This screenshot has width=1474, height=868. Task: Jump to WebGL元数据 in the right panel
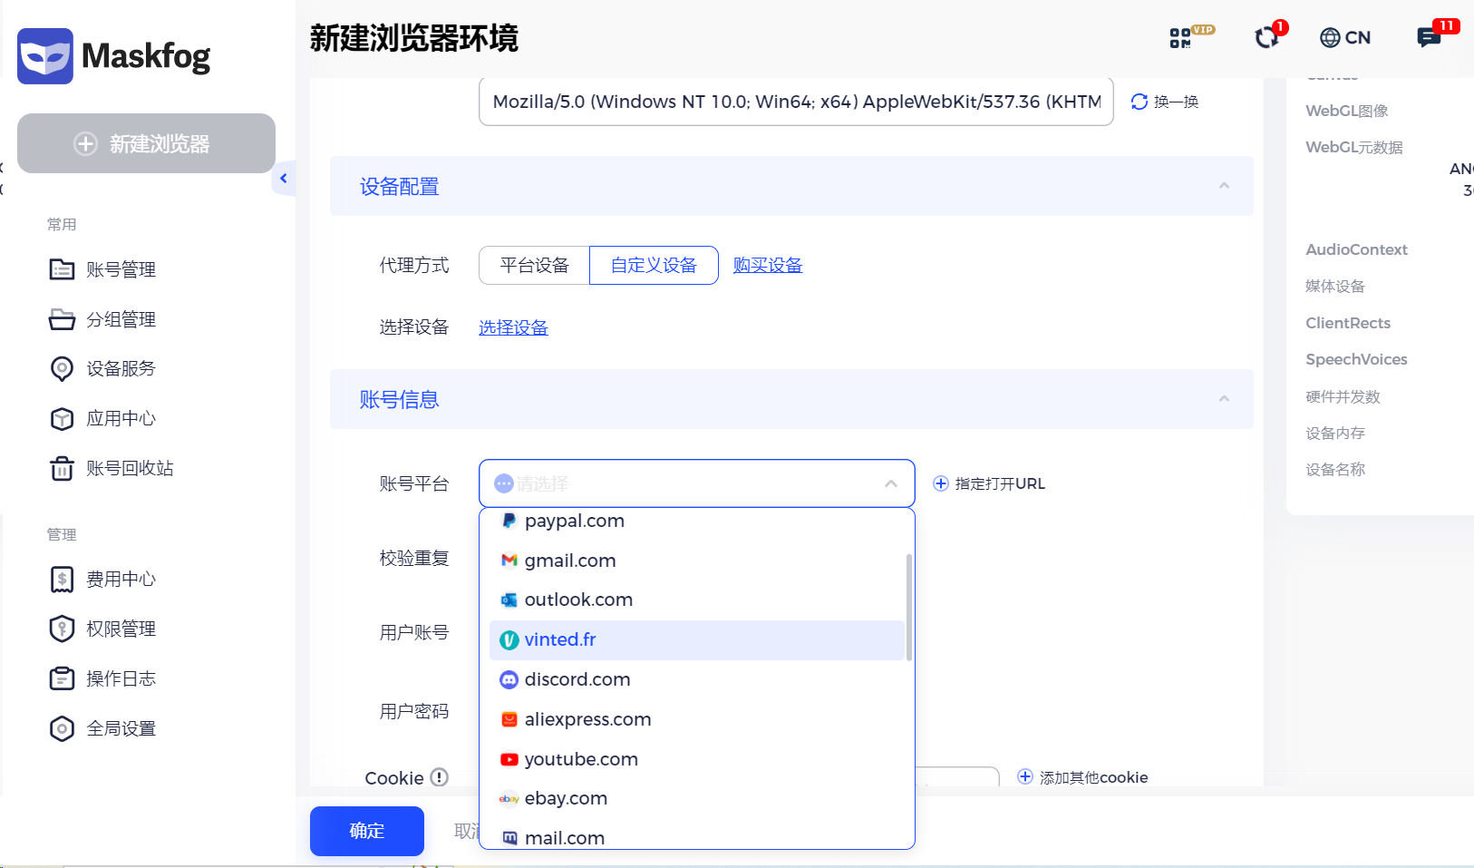click(1354, 147)
